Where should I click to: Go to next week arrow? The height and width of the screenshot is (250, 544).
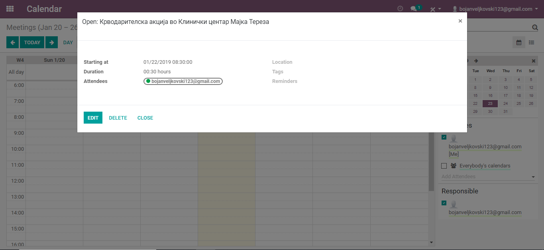pyautogui.click(x=51, y=42)
